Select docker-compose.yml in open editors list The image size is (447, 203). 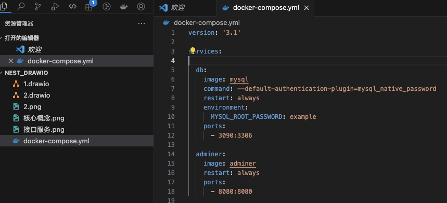coord(76,61)
